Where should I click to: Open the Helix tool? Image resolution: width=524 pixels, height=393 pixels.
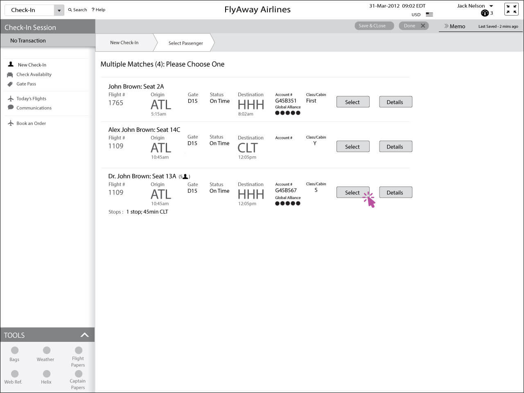click(47, 374)
